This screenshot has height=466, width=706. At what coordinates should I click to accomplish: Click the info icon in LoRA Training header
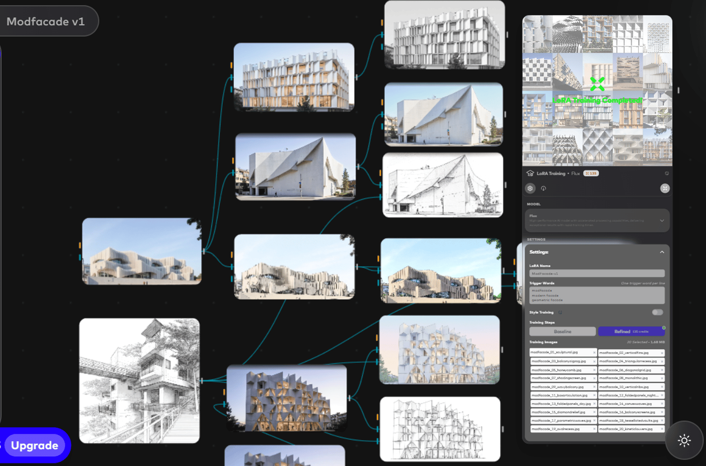pyautogui.click(x=667, y=173)
